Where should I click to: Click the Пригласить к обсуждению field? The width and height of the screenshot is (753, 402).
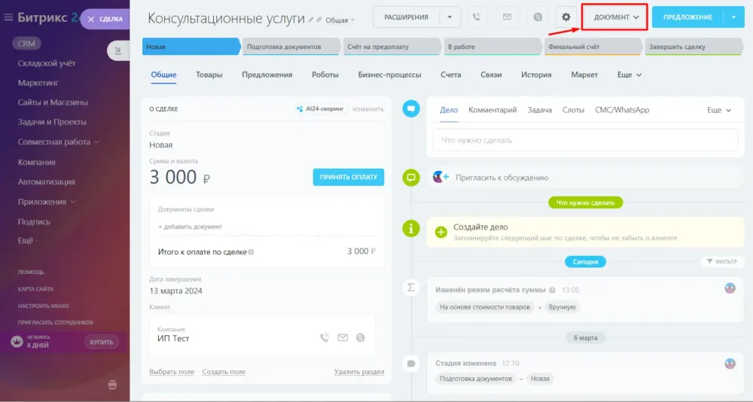tap(585, 178)
